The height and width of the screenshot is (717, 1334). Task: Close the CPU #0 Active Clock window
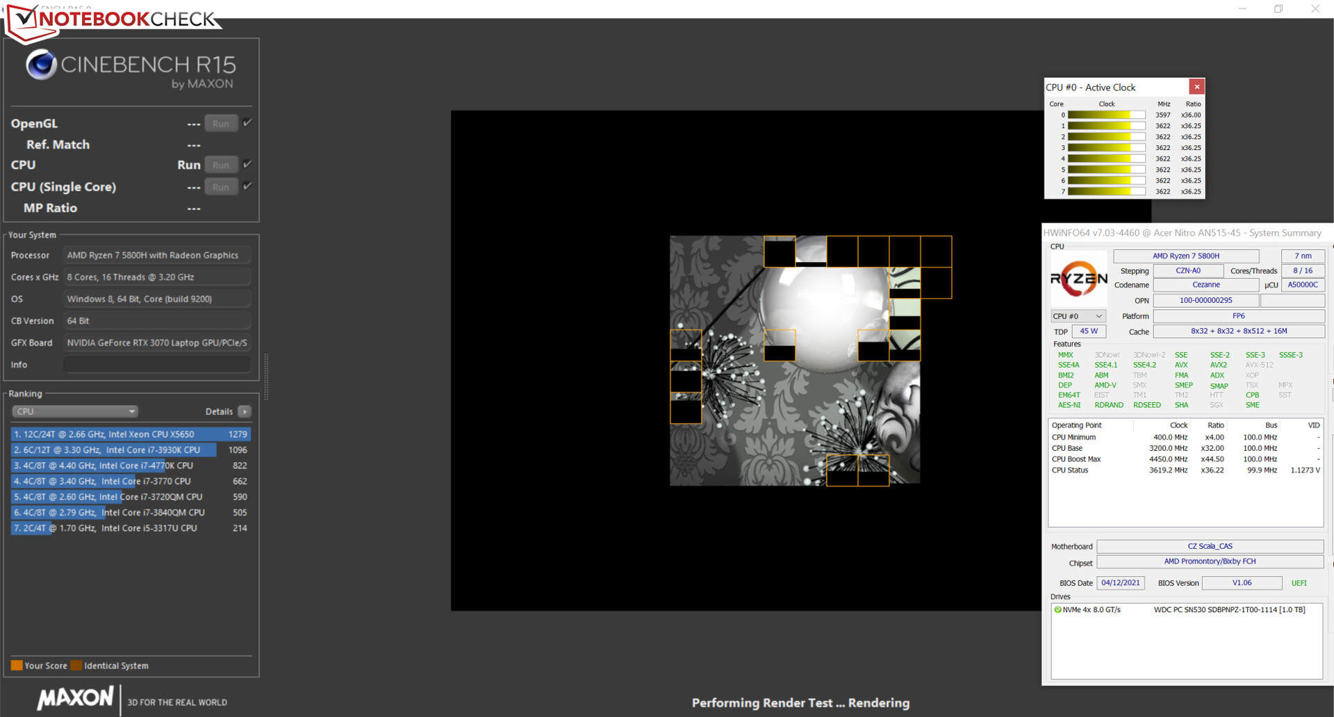[x=1196, y=87]
